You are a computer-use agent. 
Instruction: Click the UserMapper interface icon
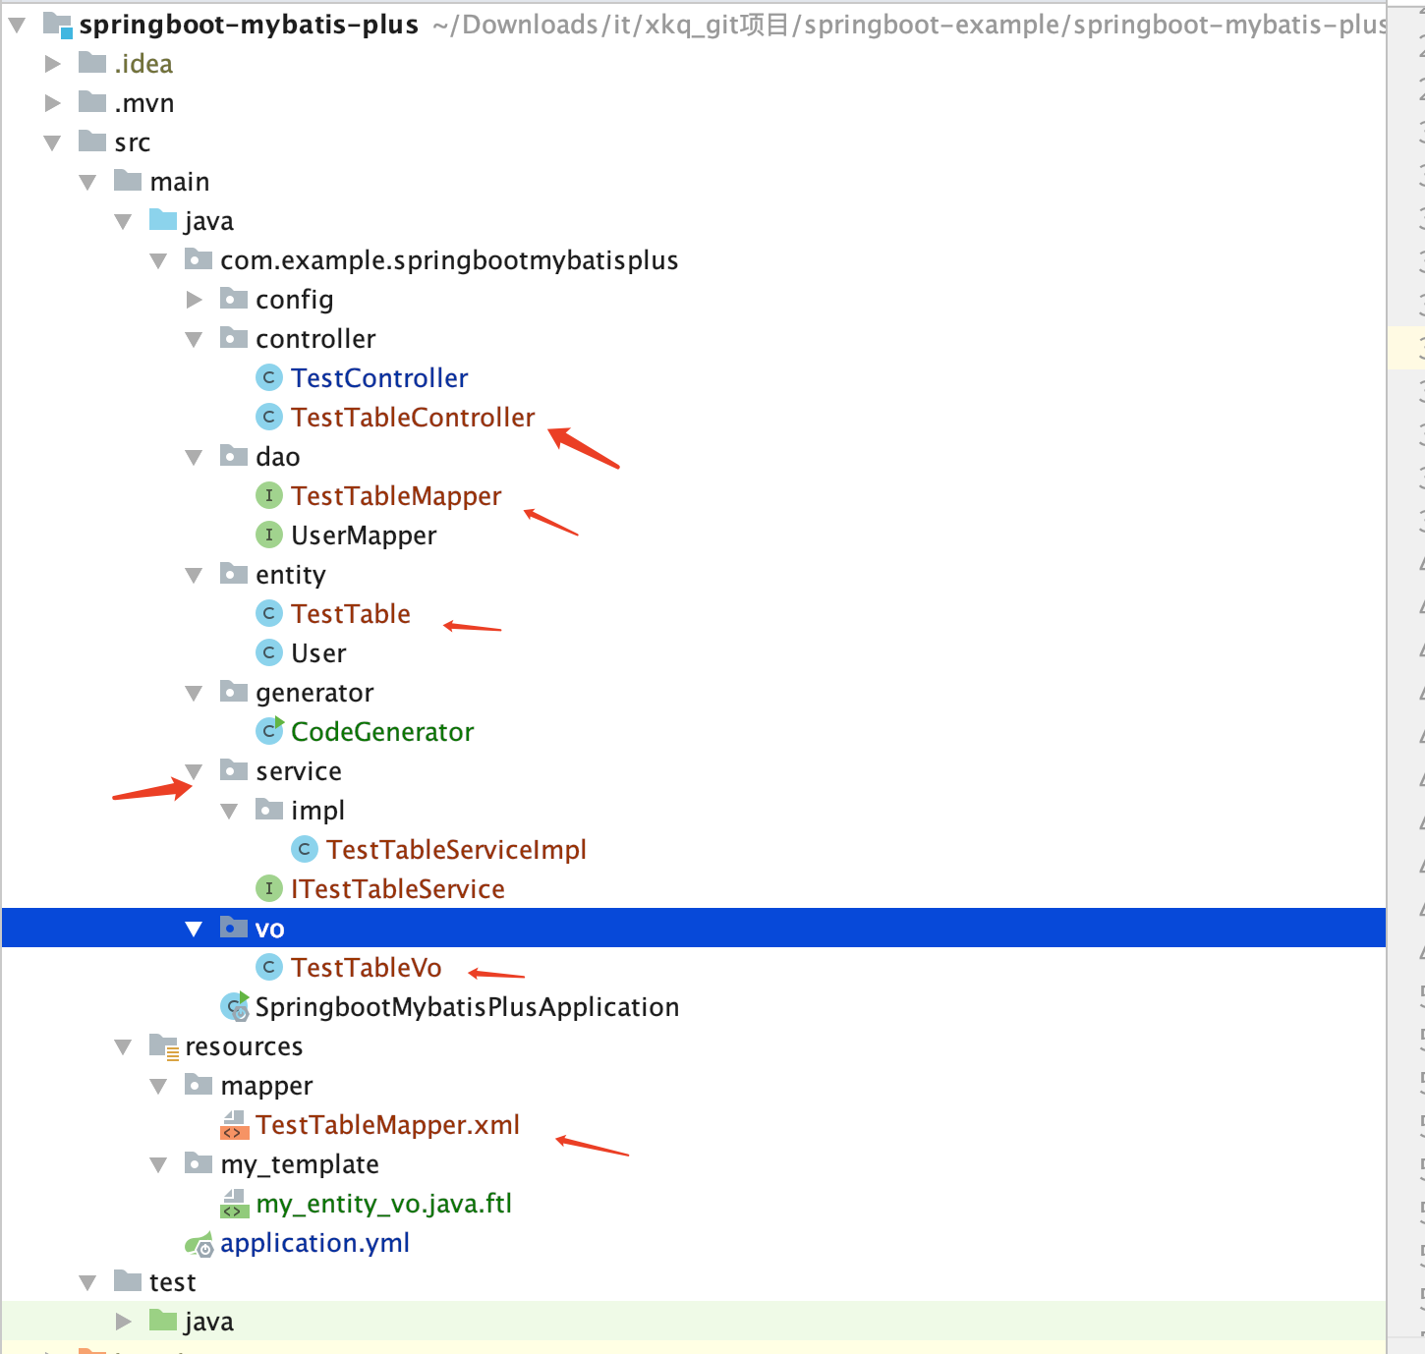point(269,535)
